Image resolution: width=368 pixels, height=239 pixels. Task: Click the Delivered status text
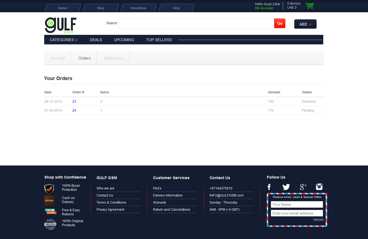(x=309, y=102)
